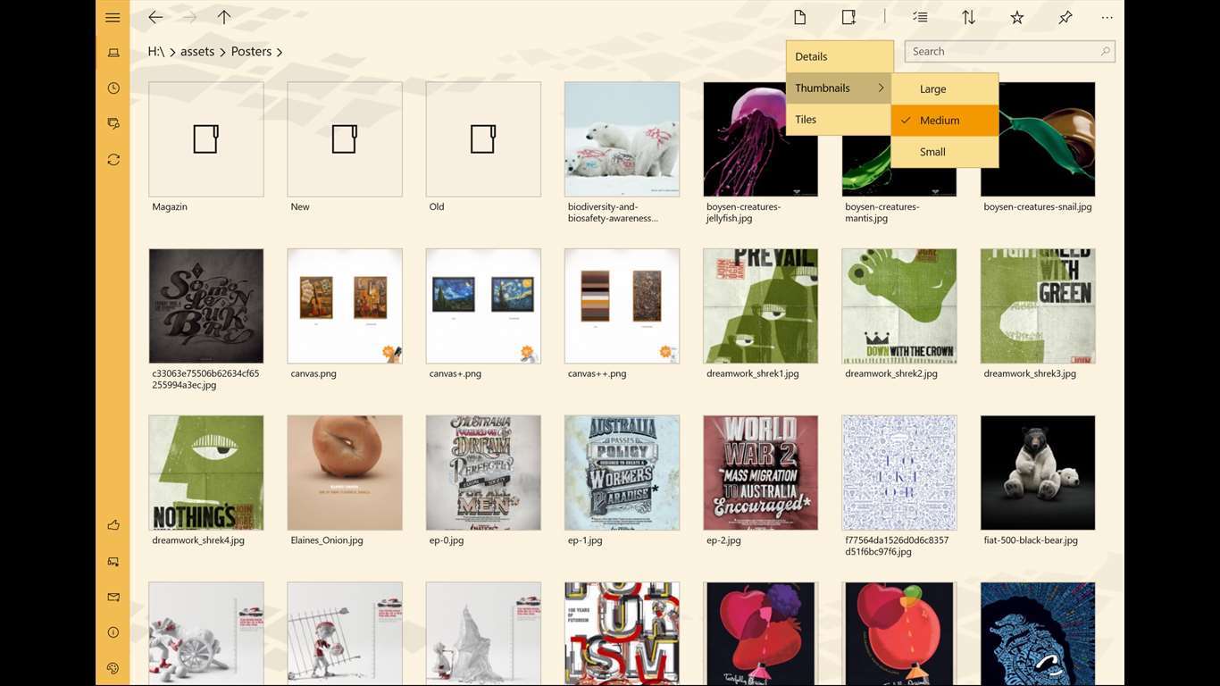Choose the Tiles view menu item
Screen dimensions: 1220x686
(839, 120)
